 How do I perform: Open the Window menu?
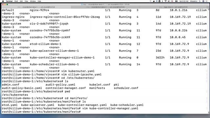(33, 1)
